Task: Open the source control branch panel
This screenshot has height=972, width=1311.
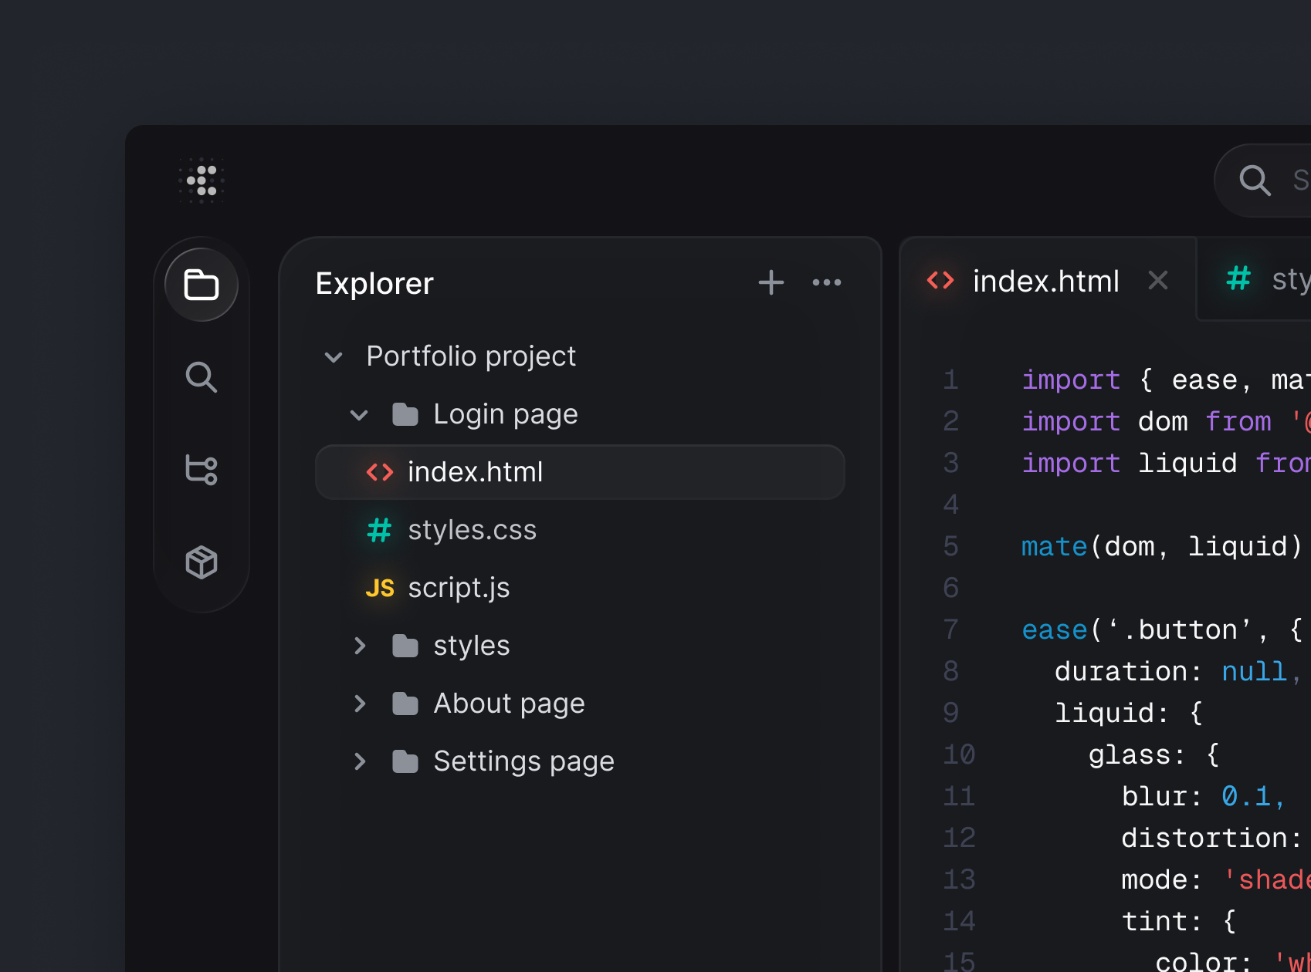Action: tap(202, 470)
